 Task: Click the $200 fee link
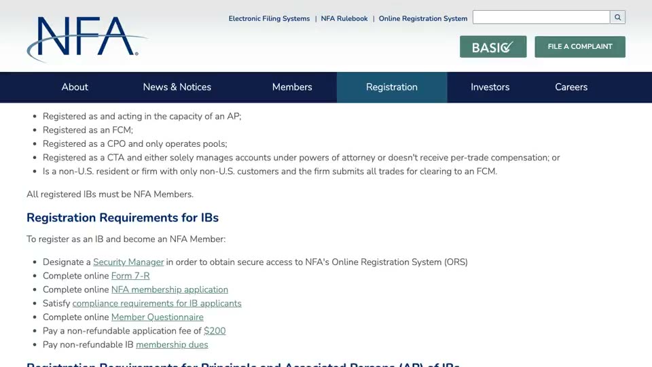coord(215,331)
